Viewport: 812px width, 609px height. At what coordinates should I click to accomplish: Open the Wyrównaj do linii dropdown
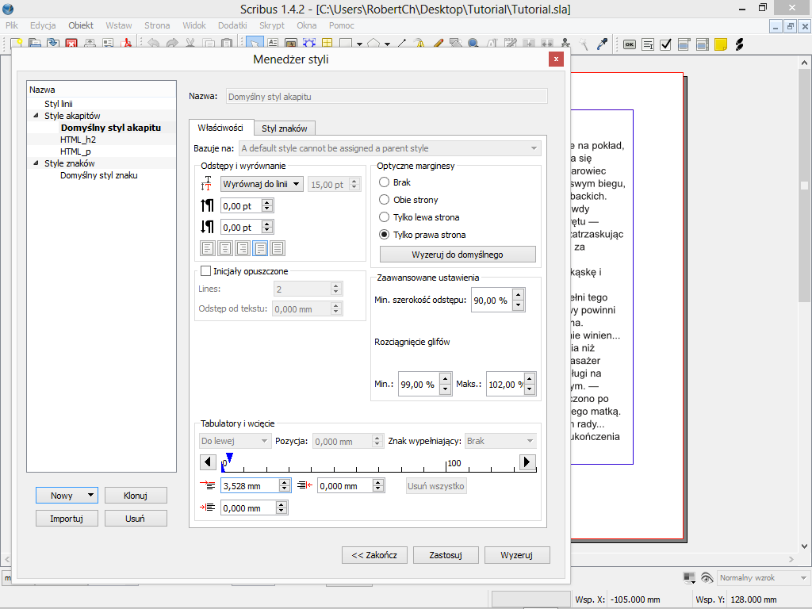262,184
